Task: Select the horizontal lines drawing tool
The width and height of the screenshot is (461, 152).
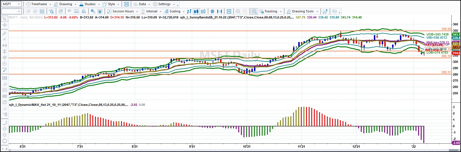Action: coord(5,96)
